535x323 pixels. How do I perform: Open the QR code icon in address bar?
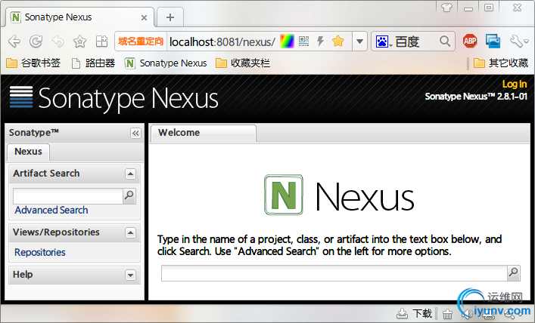tap(303, 42)
